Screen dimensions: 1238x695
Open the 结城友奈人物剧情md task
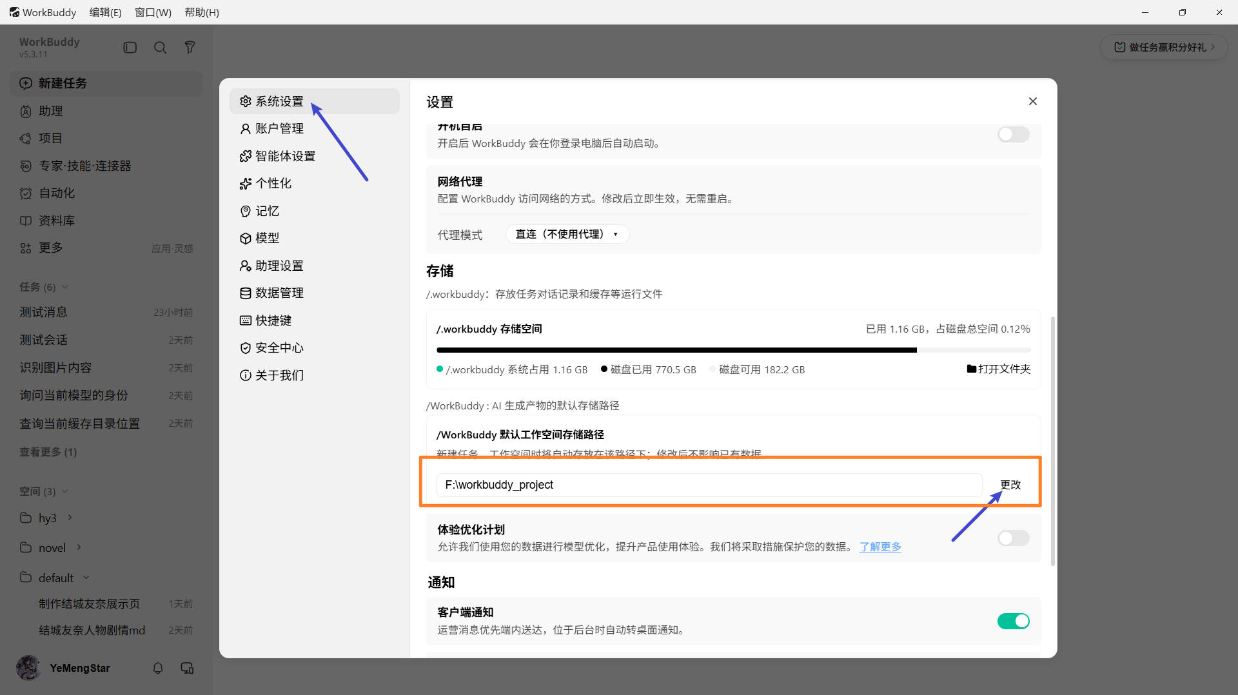click(106, 630)
